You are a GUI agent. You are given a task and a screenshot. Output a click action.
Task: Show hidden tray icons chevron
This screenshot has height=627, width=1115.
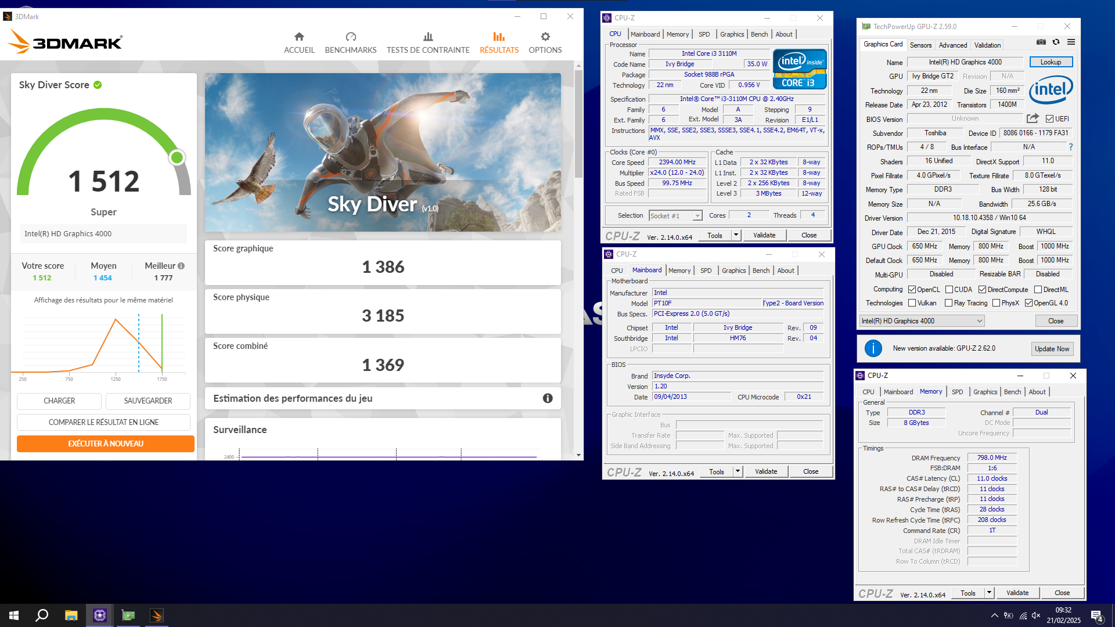click(995, 615)
